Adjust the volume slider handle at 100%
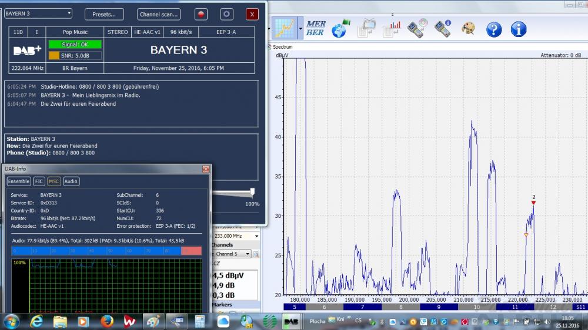The width and height of the screenshot is (588, 330). tap(252, 192)
